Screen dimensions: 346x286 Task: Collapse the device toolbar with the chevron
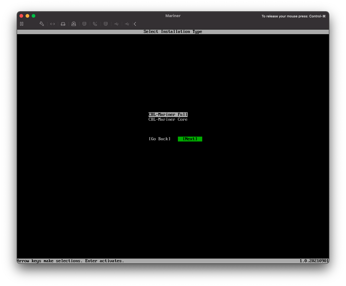135,24
